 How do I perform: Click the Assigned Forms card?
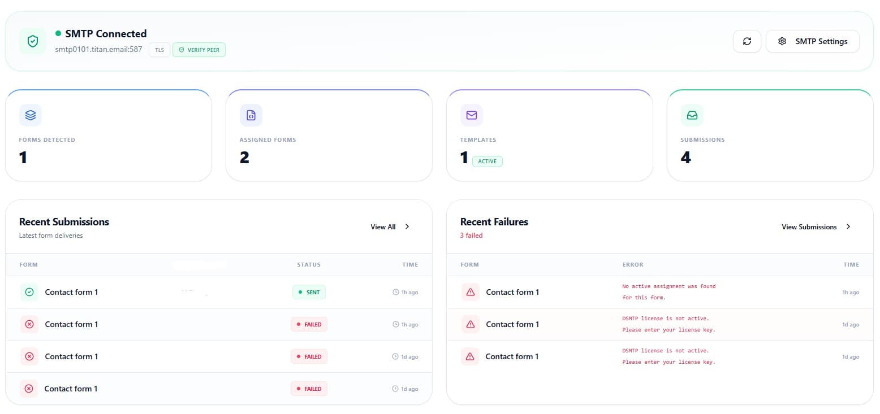tap(329, 136)
